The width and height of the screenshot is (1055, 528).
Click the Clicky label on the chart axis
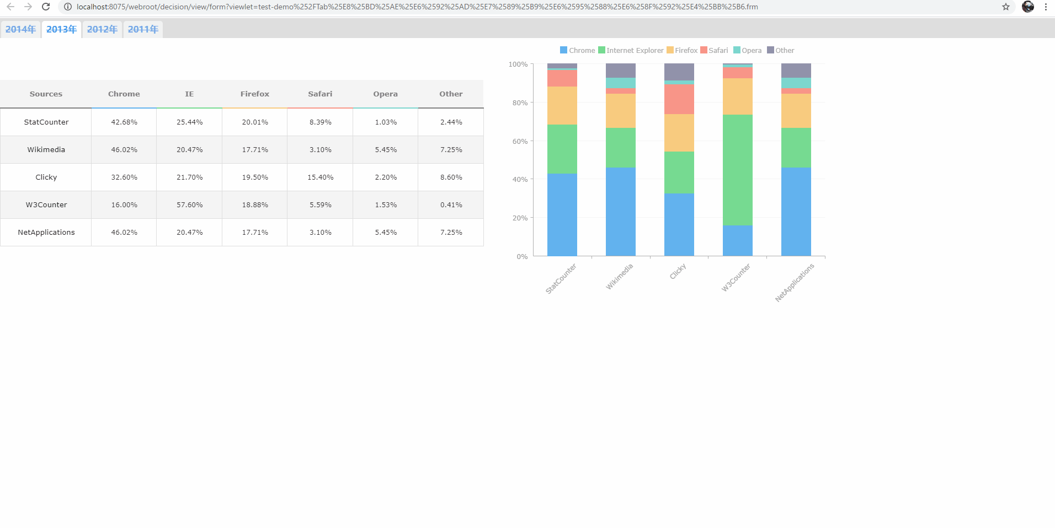tap(678, 271)
